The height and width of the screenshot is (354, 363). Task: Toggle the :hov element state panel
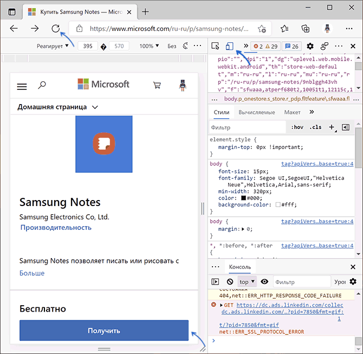click(297, 127)
